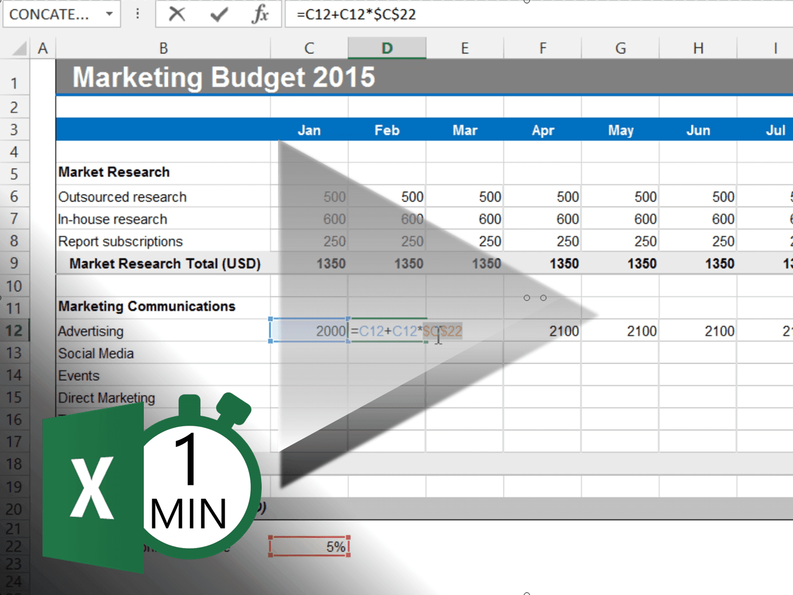Select Jun Outsourced research 500
The height and width of the screenshot is (595, 793).
(x=698, y=197)
